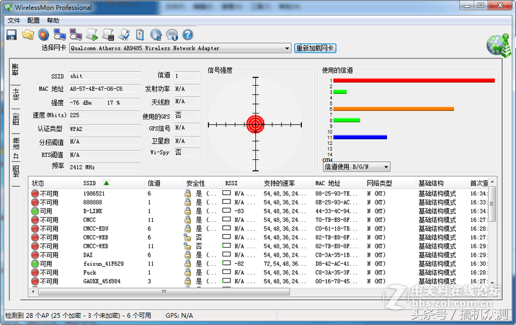Open the 帮助 menu
The image size is (516, 325).
53,21
